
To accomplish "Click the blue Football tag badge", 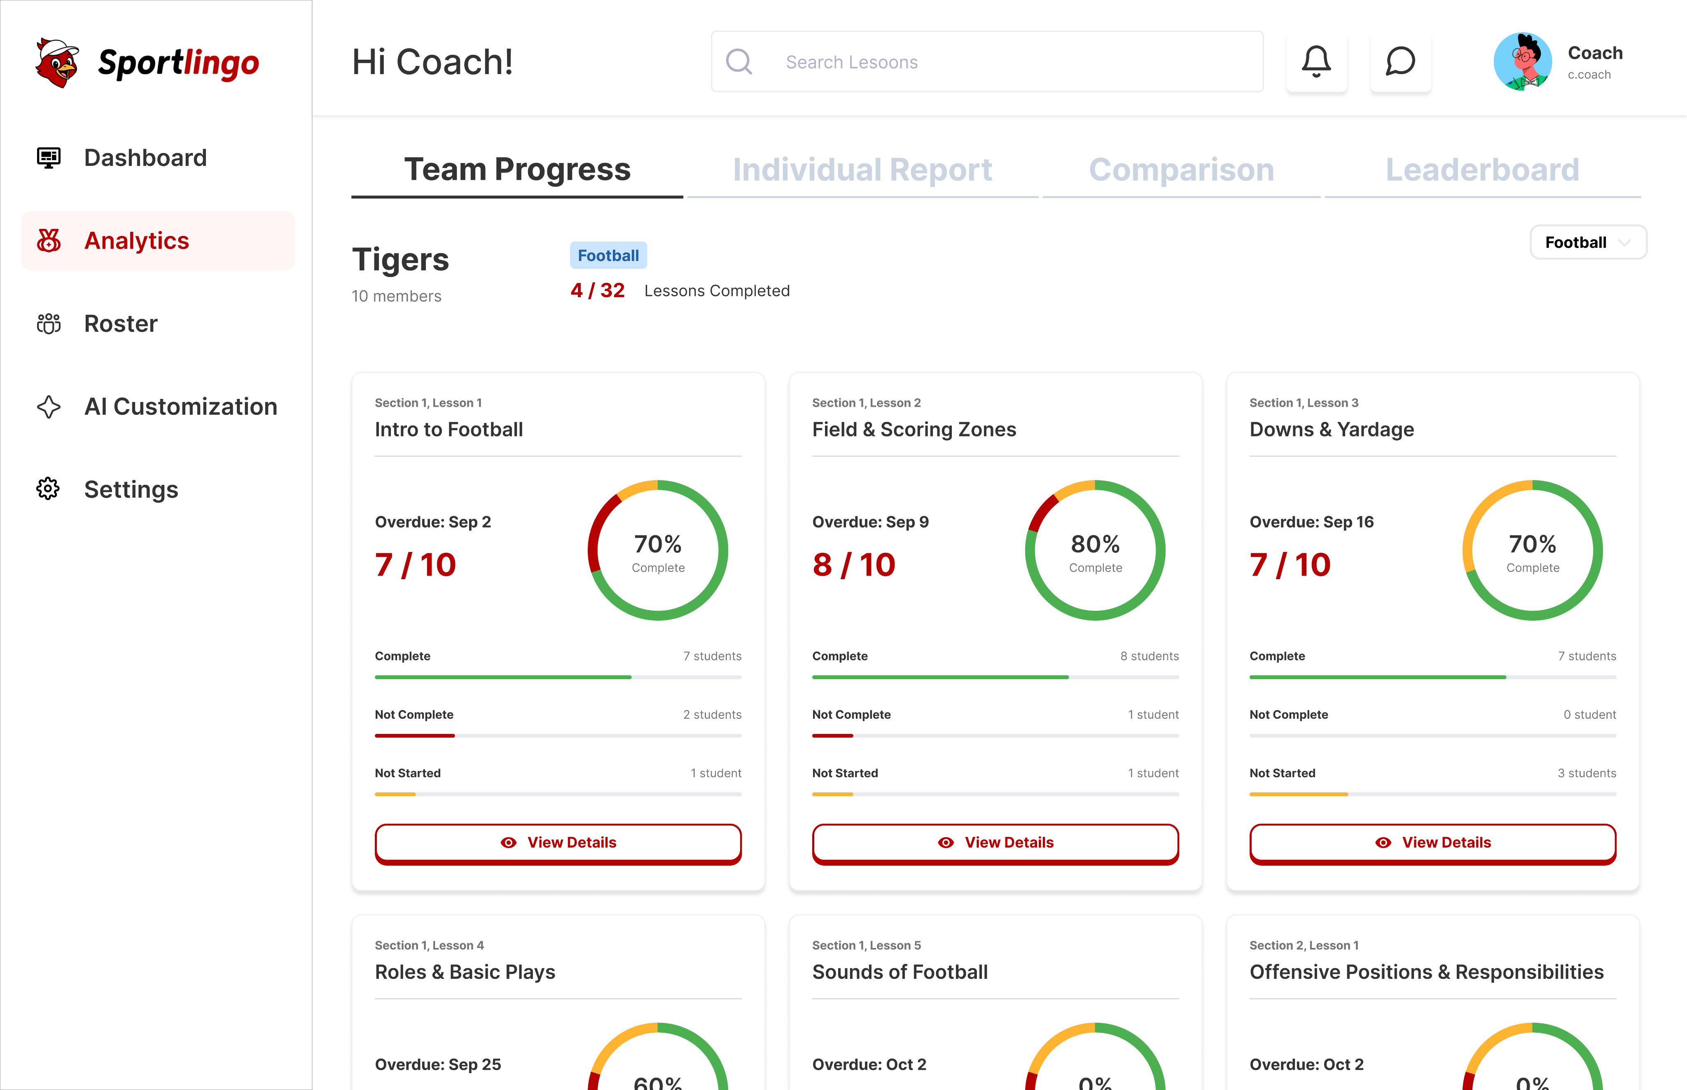I will click(608, 256).
